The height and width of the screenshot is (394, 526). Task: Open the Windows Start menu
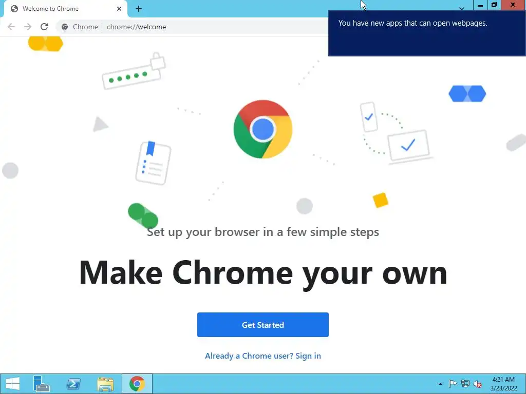coord(13,384)
